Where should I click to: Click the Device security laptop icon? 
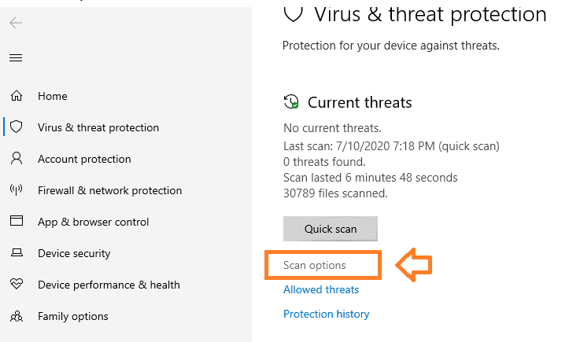point(16,253)
